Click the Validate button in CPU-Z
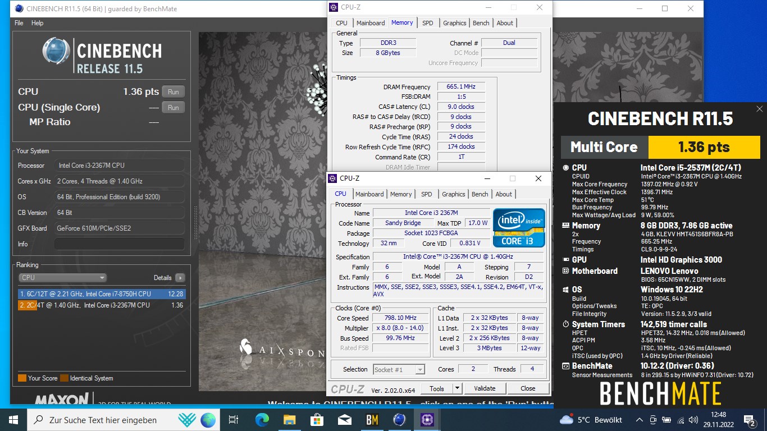The height and width of the screenshot is (431, 767). (485, 388)
